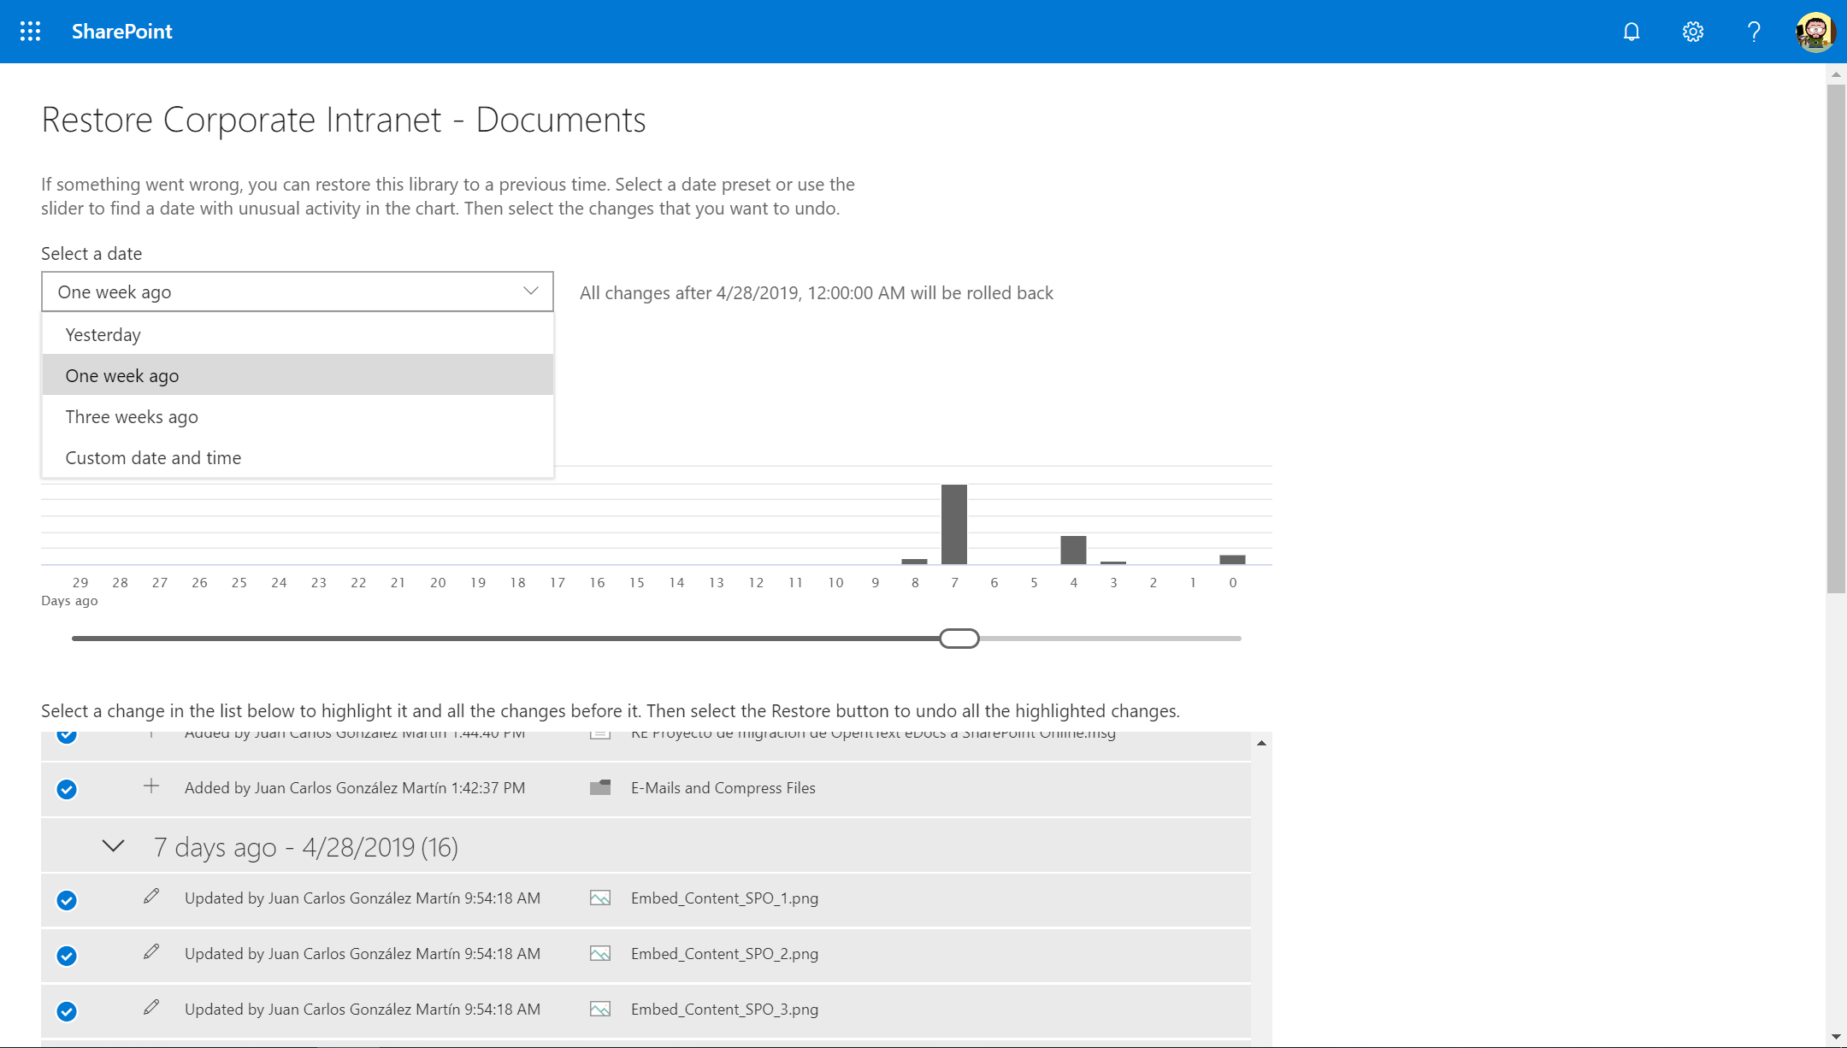This screenshot has width=1847, height=1048.
Task: Click pencil icon on Embed_Content_SPO_3.png row
Action: pyautogui.click(x=151, y=1007)
